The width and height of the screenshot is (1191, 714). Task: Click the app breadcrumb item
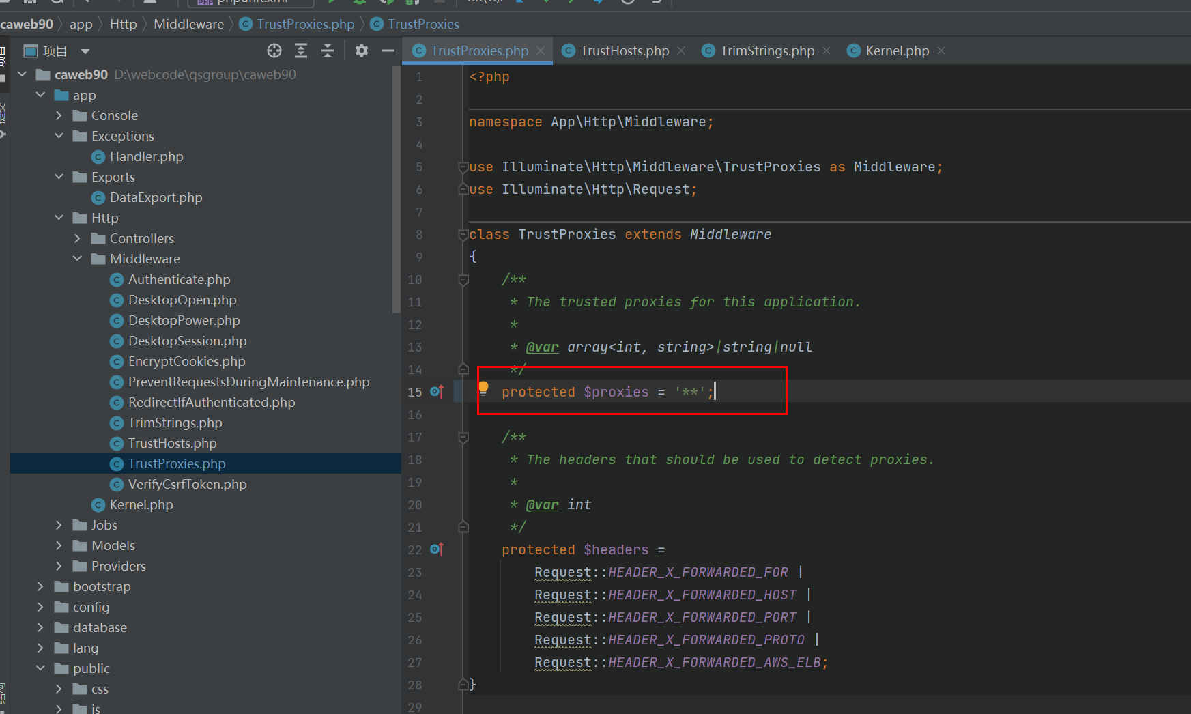pyautogui.click(x=81, y=24)
